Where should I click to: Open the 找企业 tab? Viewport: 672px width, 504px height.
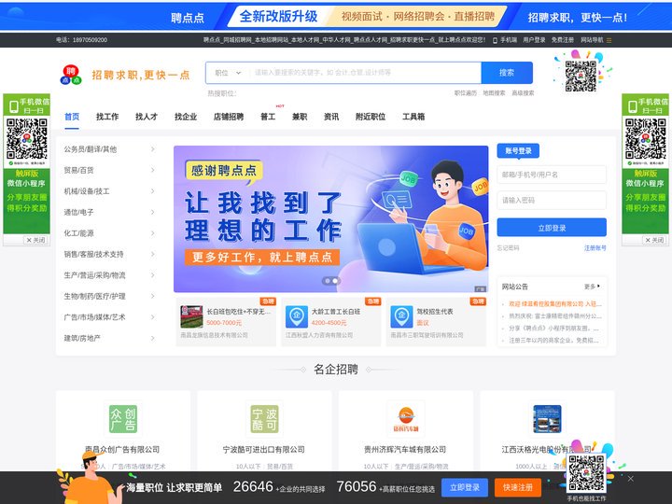pos(186,117)
